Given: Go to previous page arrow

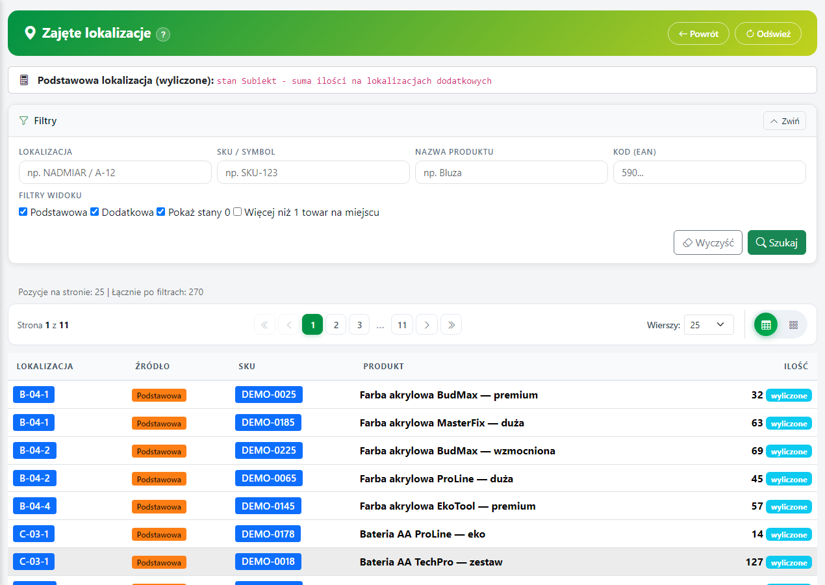Looking at the screenshot, I should tap(288, 325).
